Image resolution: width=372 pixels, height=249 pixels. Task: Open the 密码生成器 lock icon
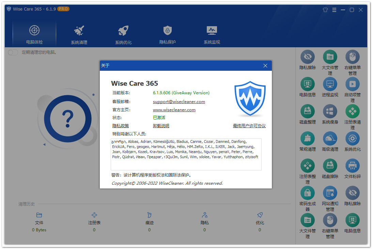pos(308,193)
